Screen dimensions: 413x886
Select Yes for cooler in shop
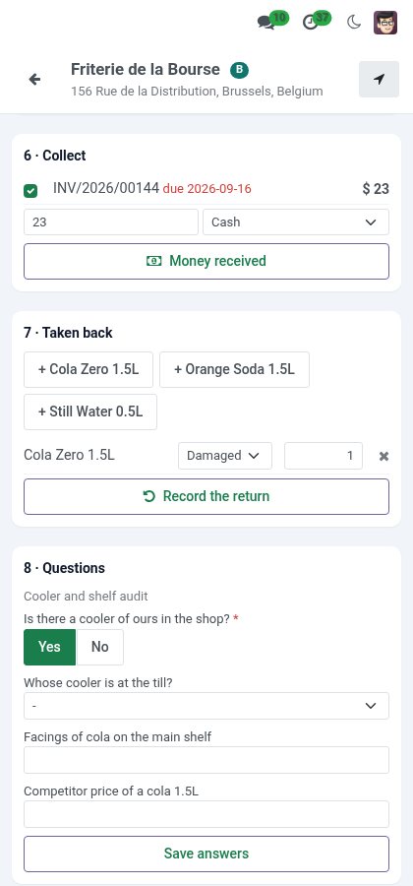tap(49, 647)
